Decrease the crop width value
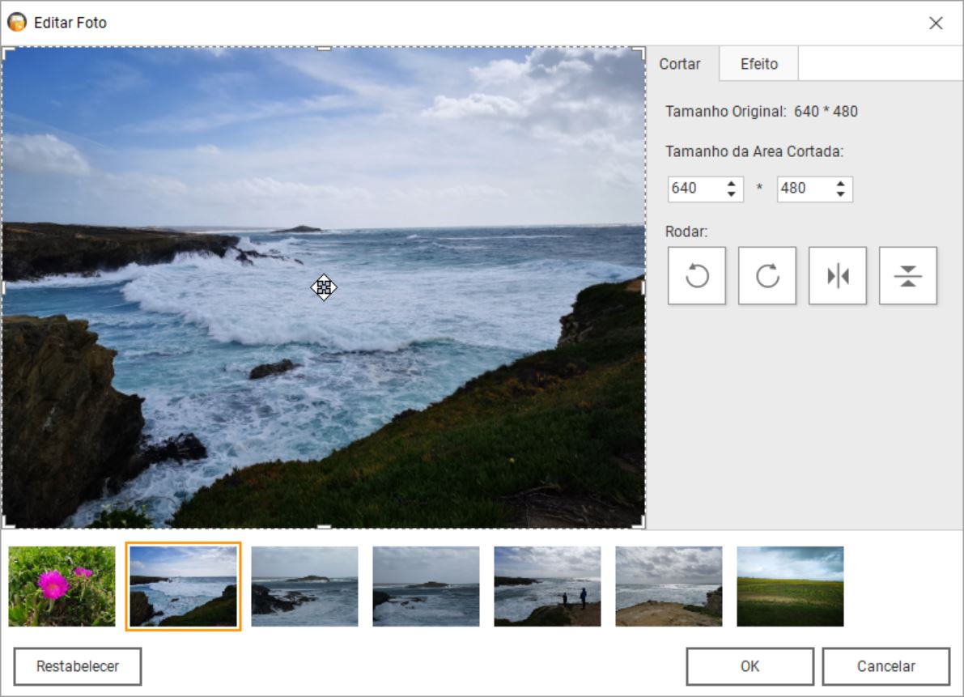 click(732, 193)
